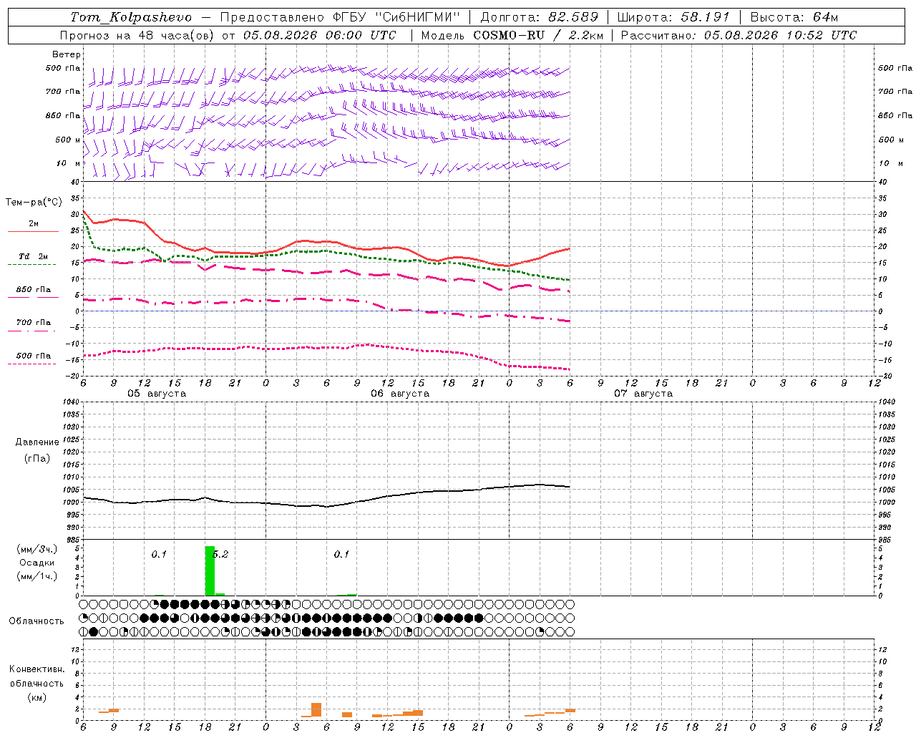916x733 pixels.
Task: Click the Облачность cloudiness row label
Action: [36, 621]
